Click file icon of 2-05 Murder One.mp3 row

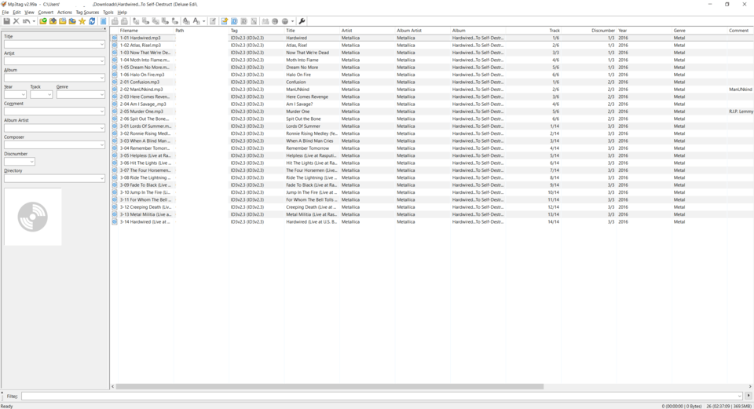tap(115, 111)
